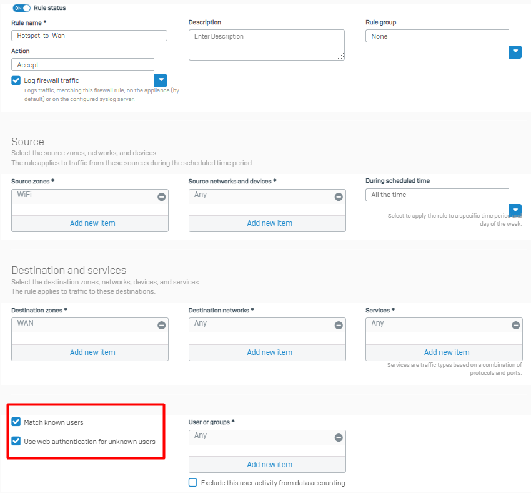531x494 pixels.
Task: Add new item to User or groups
Action: [x=269, y=465]
